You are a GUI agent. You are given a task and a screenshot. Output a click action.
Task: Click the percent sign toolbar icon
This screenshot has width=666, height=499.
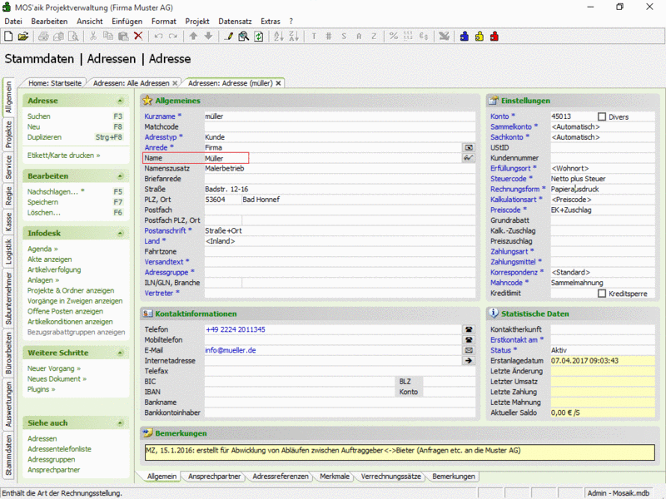[394, 37]
